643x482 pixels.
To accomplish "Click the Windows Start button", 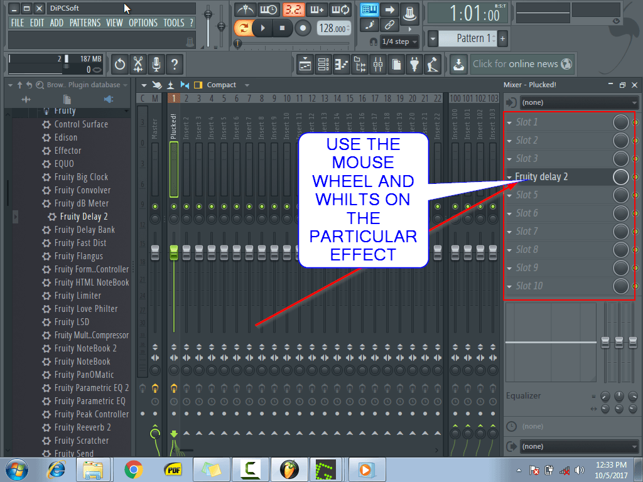I will (16, 469).
